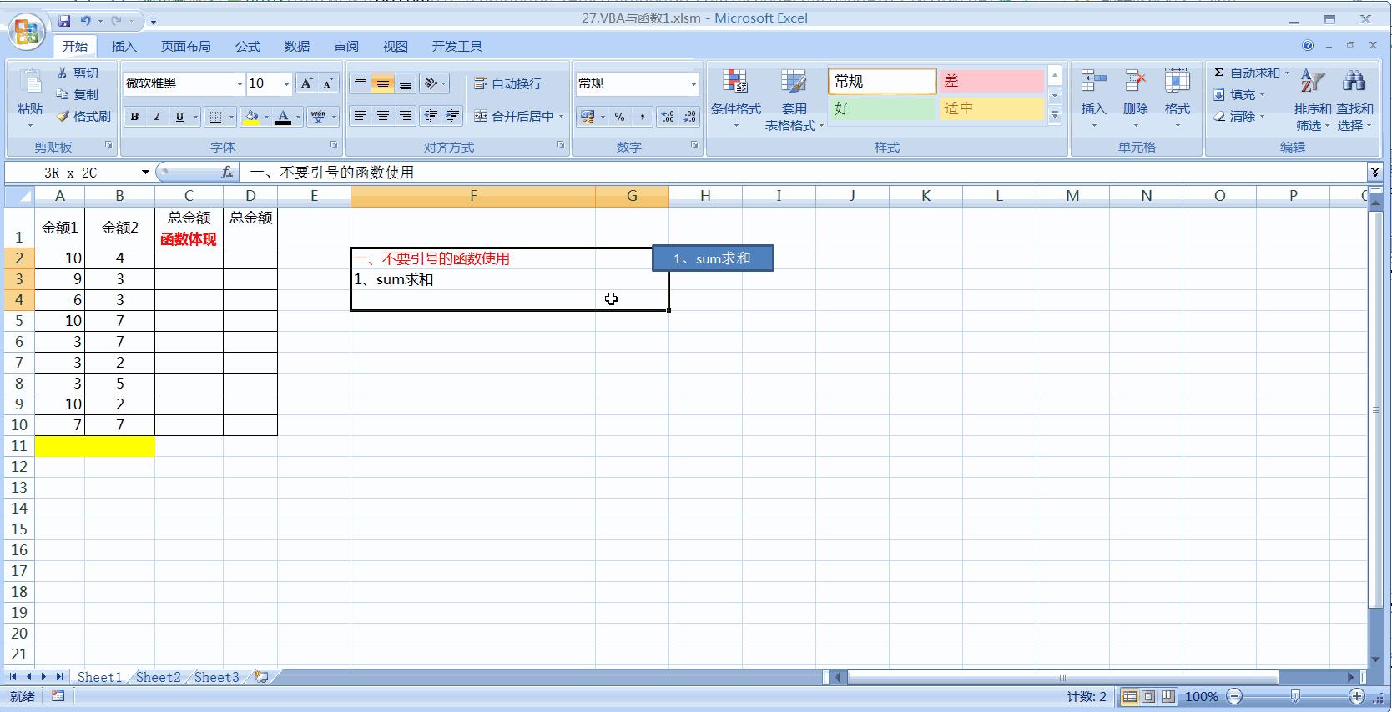1392x712 pixels.
Task: Apply accounting number format
Action: (x=588, y=117)
